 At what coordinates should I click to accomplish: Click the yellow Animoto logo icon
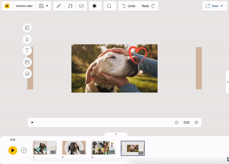(x=7, y=6)
